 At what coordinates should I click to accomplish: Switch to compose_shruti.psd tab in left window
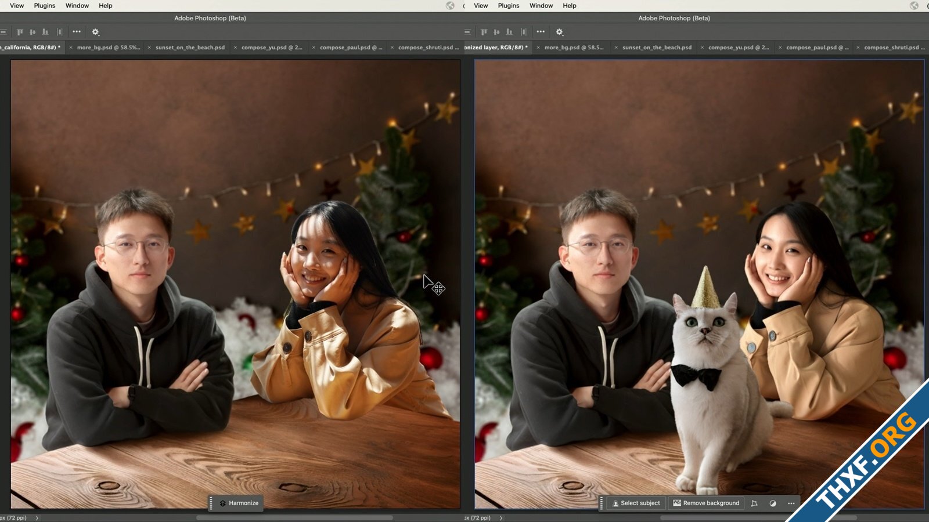429,48
